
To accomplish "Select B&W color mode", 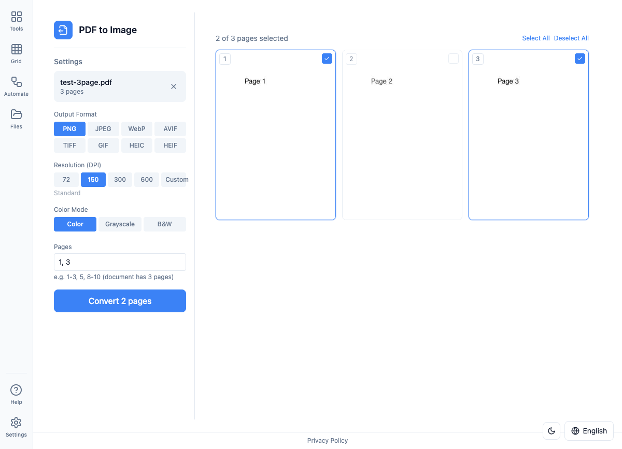I will click(x=165, y=224).
